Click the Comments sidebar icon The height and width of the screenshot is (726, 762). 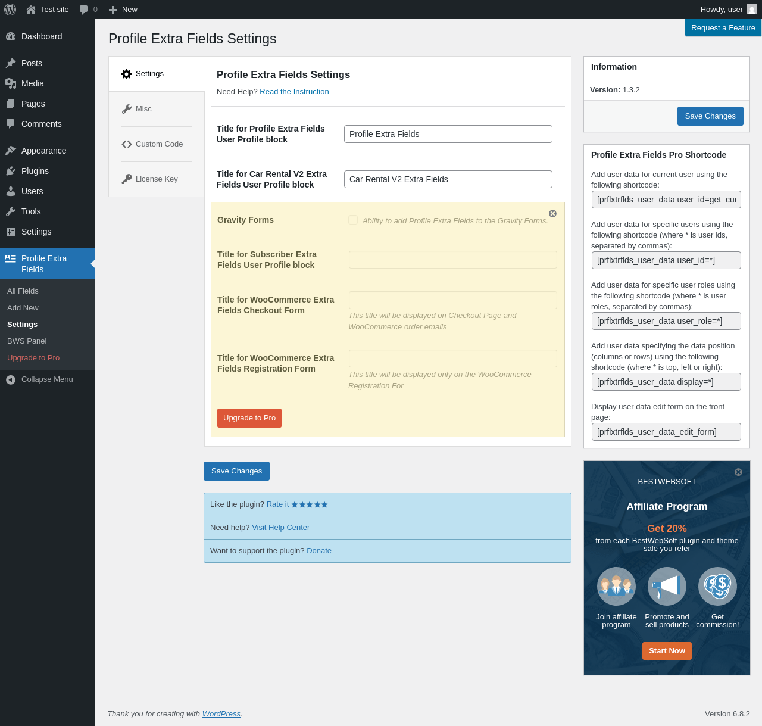[11, 124]
